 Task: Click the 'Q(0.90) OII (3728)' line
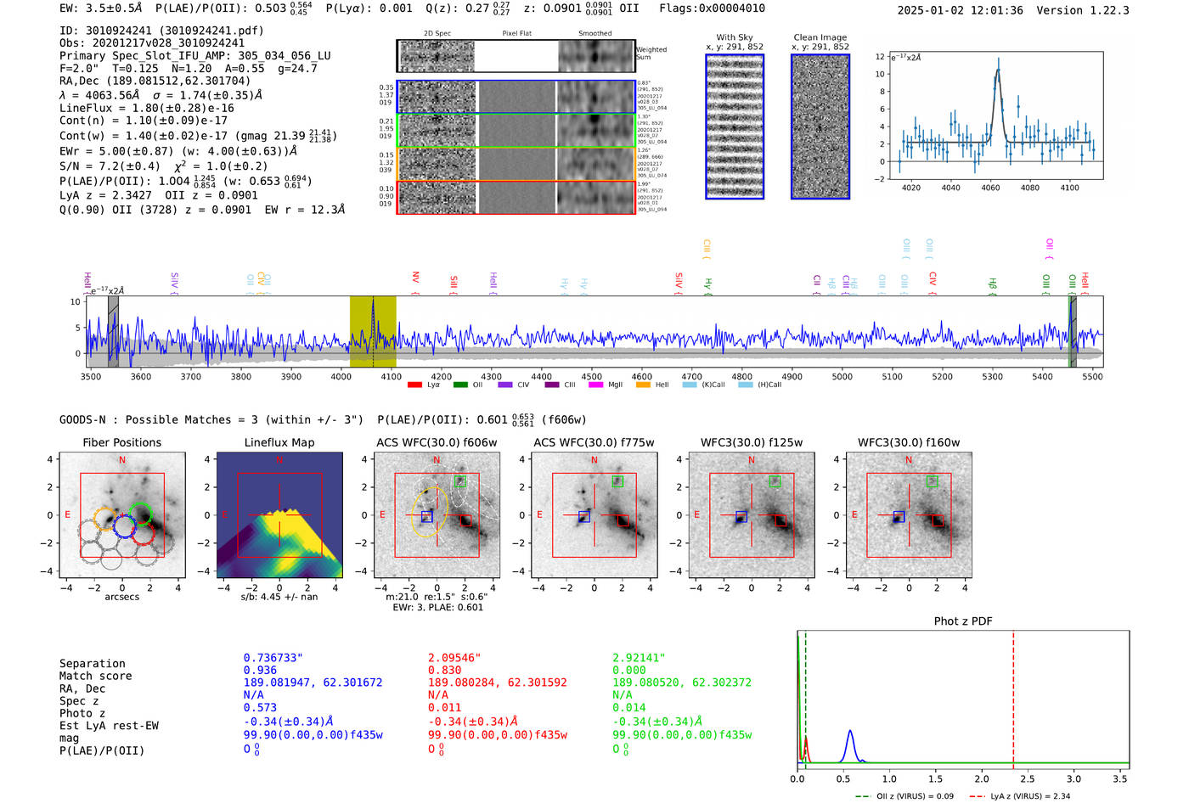pos(202,210)
